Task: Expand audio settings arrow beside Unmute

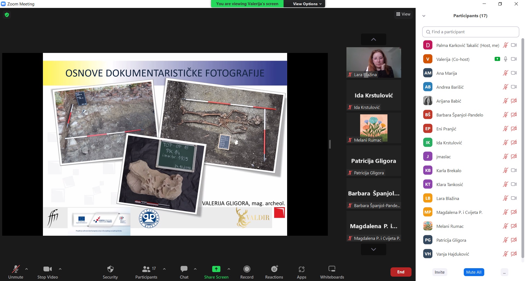Action: [x=27, y=269]
